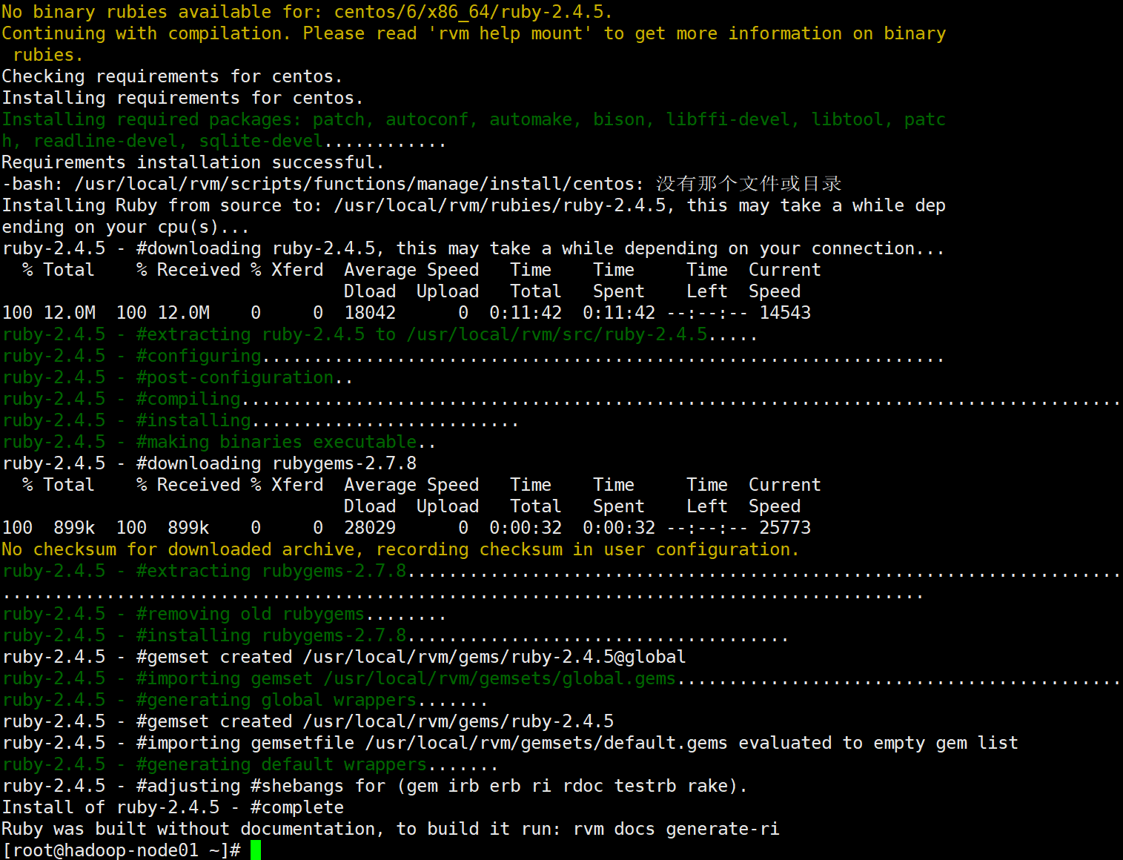The image size is (1123, 860).
Task: Click '#installing rubygems-2.7.8' line
Action: pyautogui.click(x=395, y=635)
